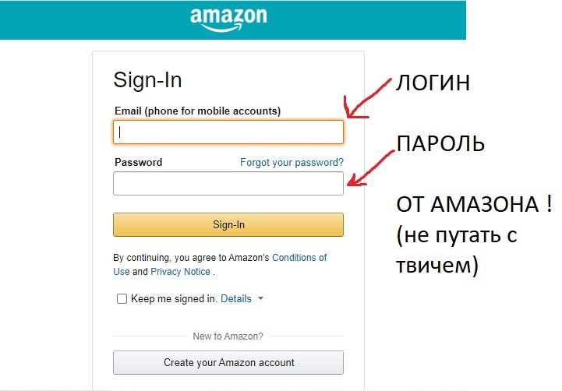Focus the Email or phone input field
Image resolution: width=562 pixels, height=391 pixels.
[x=228, y=132]
